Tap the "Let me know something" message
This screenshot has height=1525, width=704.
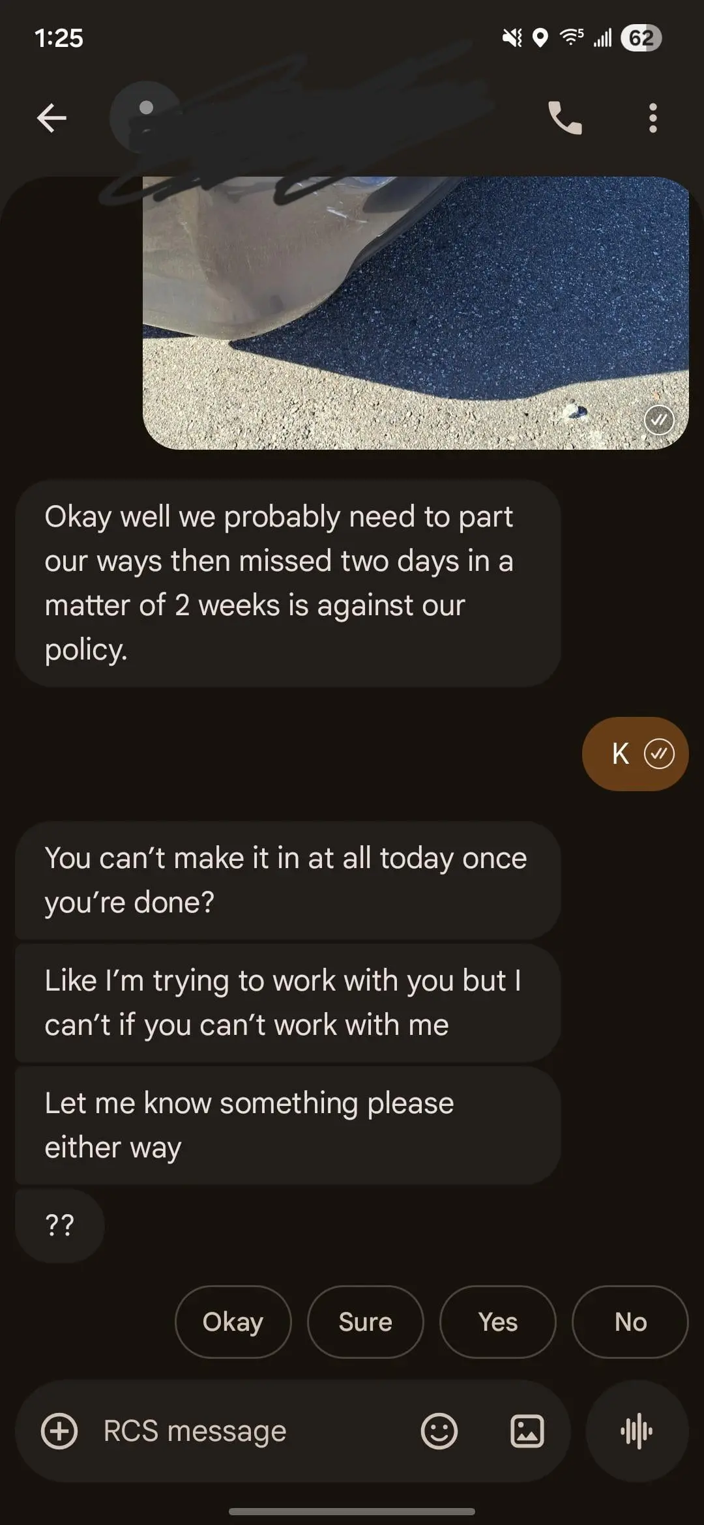287,1126
